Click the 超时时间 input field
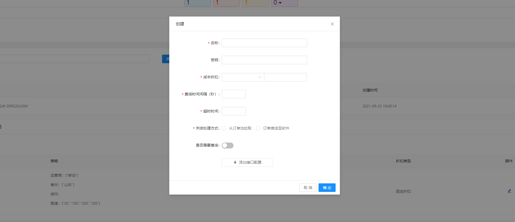The height and width of the screenshot is (222, 515). pos(234,111)
